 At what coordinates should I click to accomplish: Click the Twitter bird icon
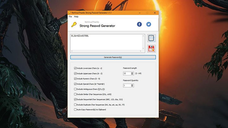(x=149, y=24)
